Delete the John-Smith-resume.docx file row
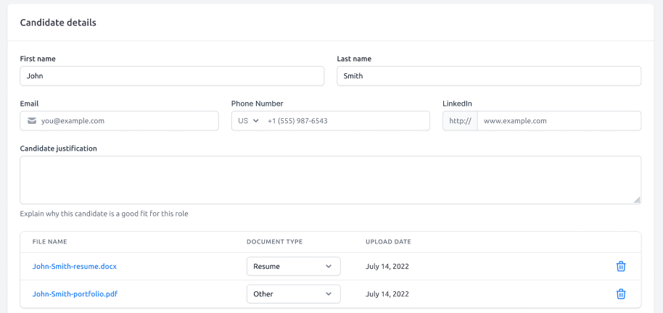Screen dimensions: 663x313 pos(621,267)
